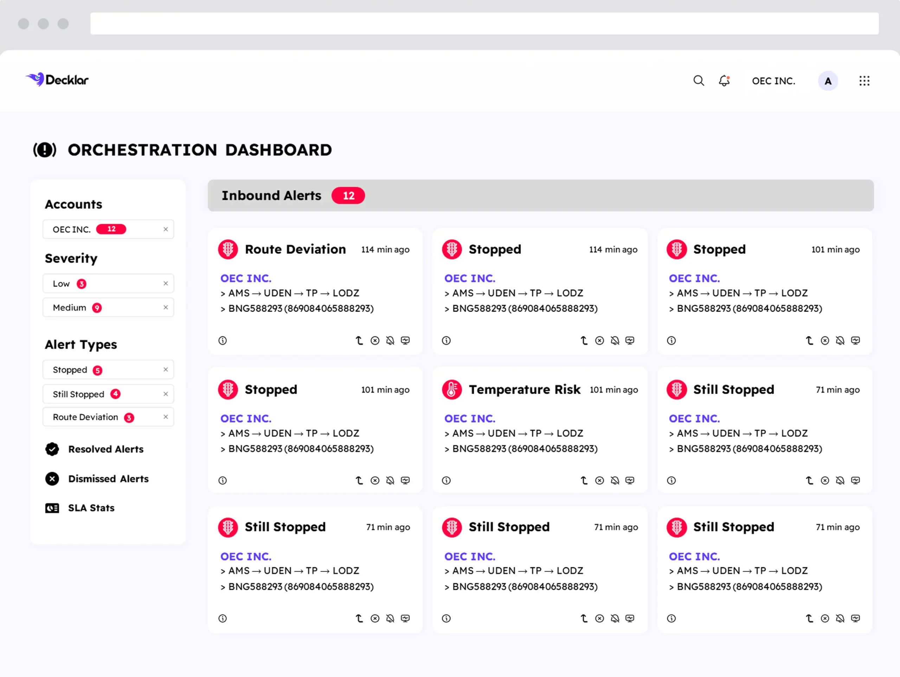Remove the OEC INC. account filter

(x=166, y=230)
